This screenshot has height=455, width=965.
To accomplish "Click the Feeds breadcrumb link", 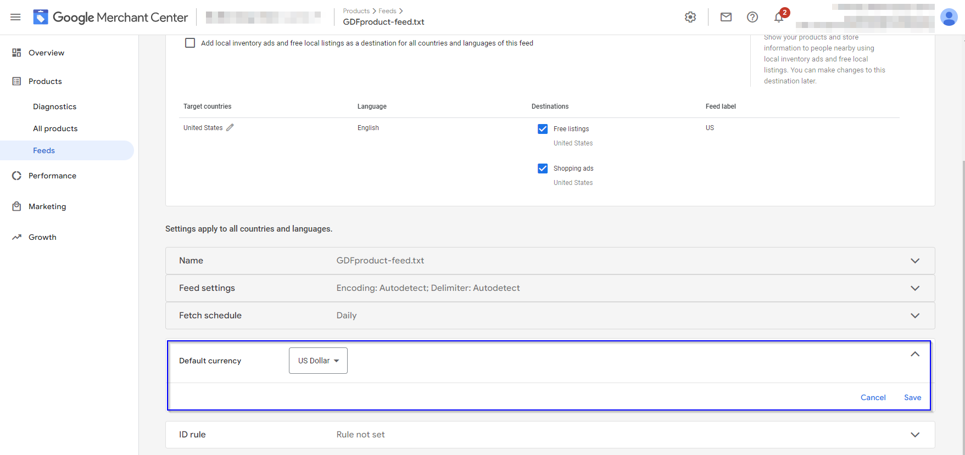I will click(x=387, y=11).
